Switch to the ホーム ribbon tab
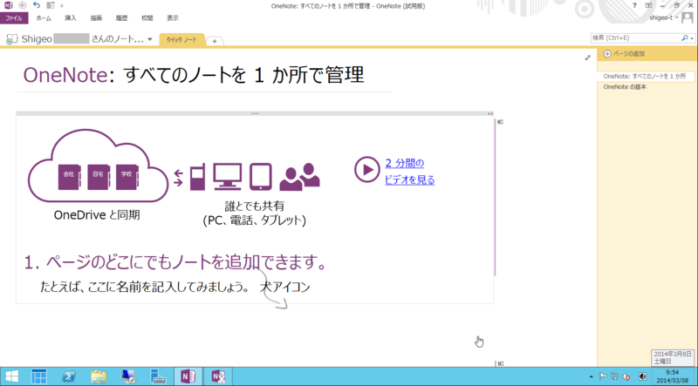The width and height of the screenshot is (698, 386). 44,18
